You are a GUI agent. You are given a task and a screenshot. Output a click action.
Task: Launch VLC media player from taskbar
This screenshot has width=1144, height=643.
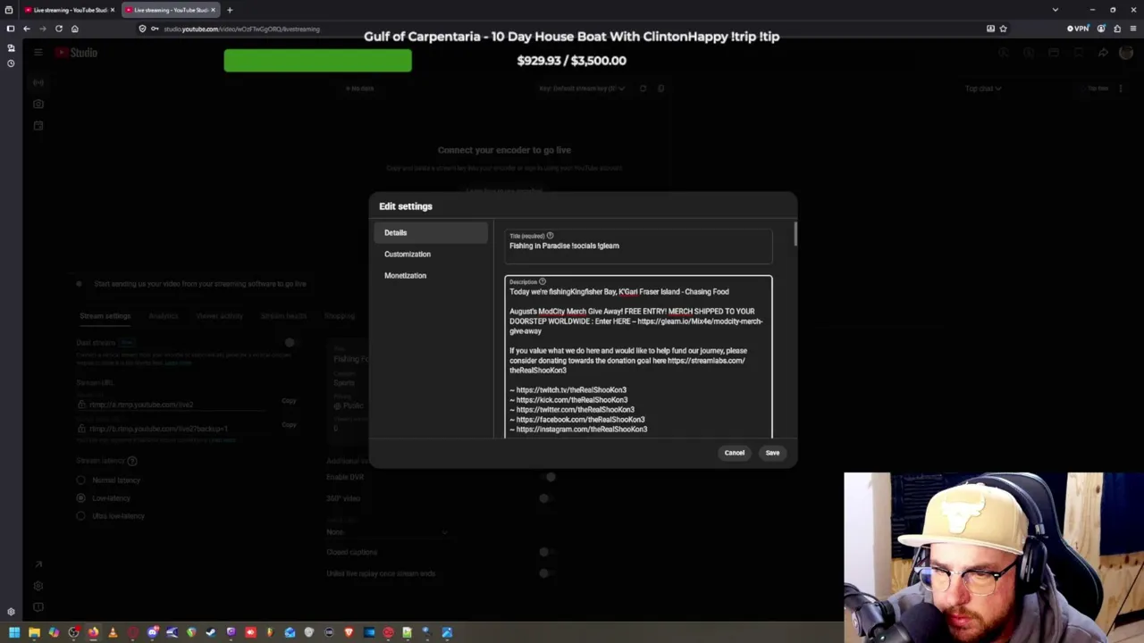113,633
